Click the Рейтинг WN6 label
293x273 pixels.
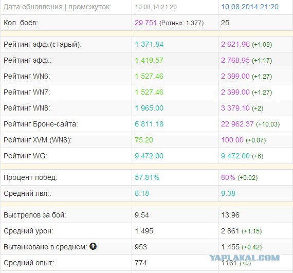(27, 76)
